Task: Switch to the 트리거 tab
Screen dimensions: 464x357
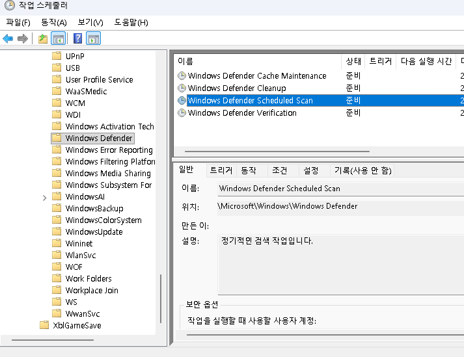Action: pos(221,170)
